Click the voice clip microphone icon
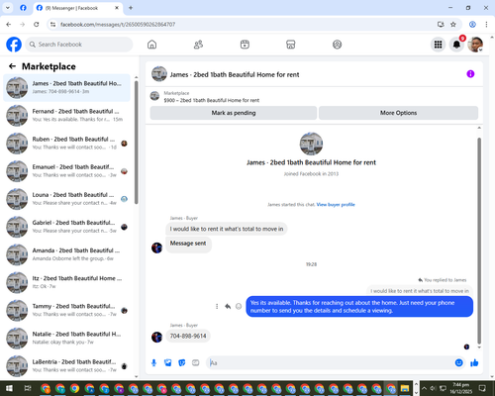The width and height of the screenshot is (495, 396). (153, 363)
